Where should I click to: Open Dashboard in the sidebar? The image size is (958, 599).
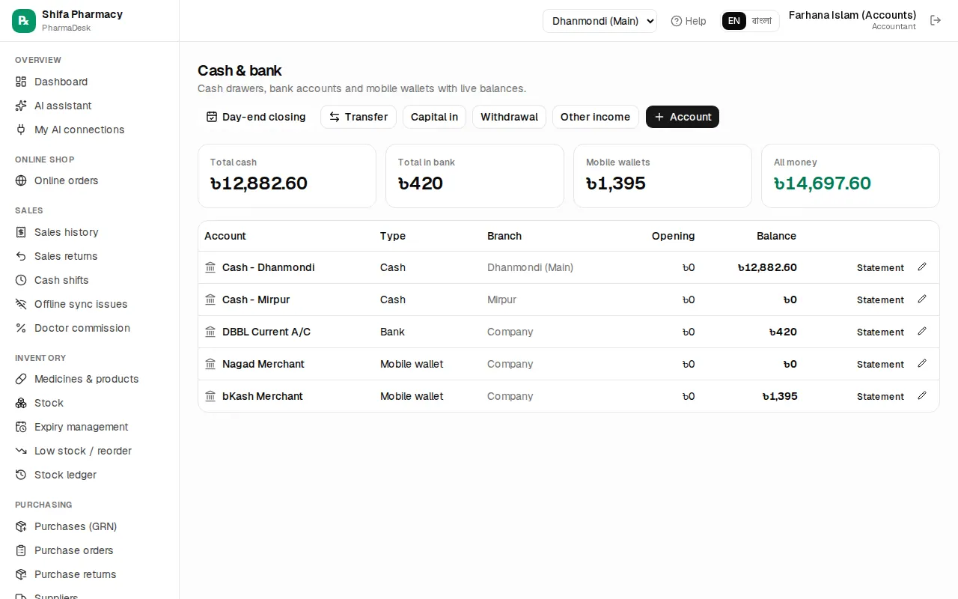point(90,82)
